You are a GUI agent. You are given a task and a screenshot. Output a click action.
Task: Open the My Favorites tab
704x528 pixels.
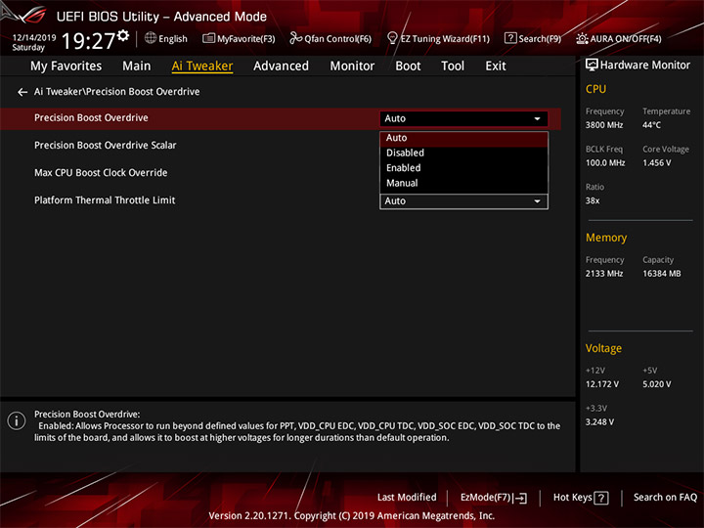[x=66, y=66]
